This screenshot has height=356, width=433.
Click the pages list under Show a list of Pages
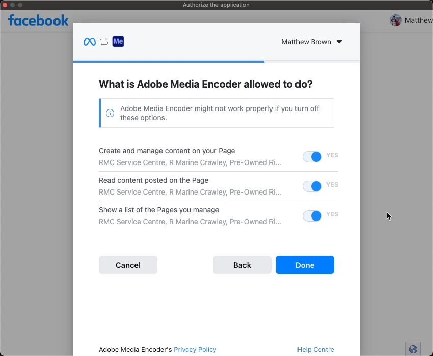(x=190, y=222)
